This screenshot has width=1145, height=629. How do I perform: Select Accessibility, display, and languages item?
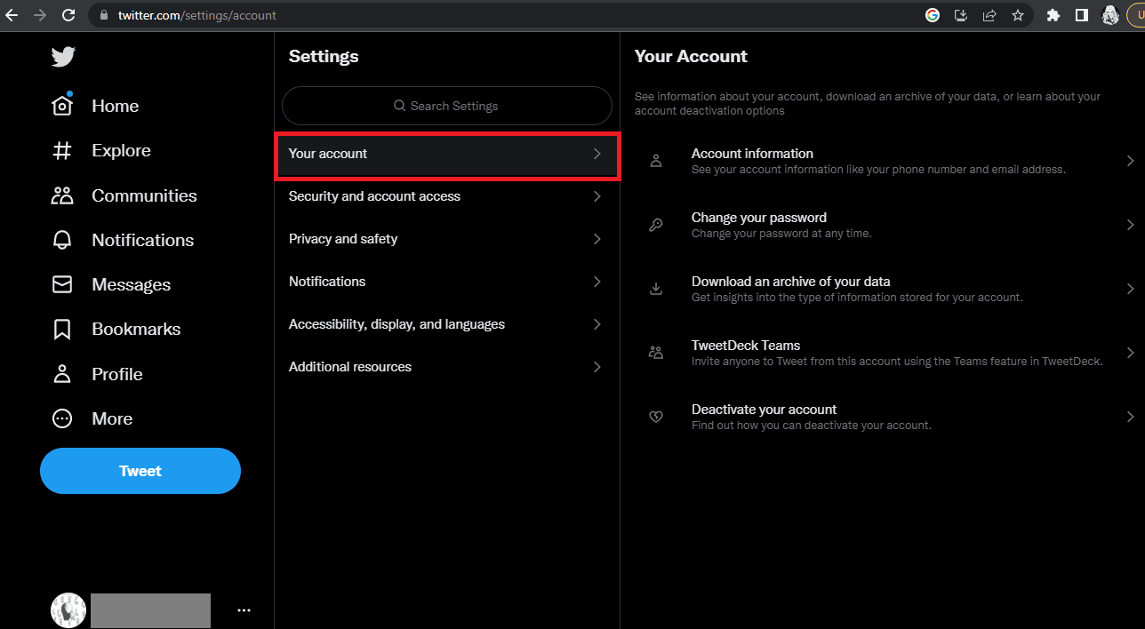(x=447, y=324)
